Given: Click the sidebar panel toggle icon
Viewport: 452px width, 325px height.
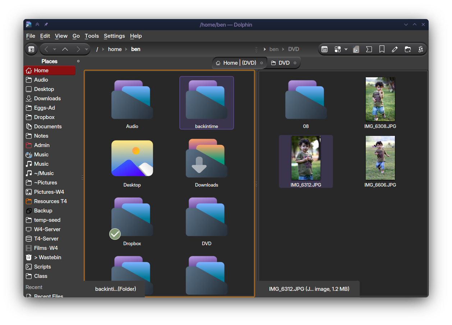Looking at the screenshot, I should coord(31,49).
